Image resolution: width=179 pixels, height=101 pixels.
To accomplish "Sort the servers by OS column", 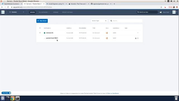I will click(x=107, y=28).
